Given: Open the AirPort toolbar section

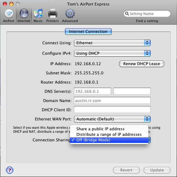Looking at the screenshot, I should (9, 16).
